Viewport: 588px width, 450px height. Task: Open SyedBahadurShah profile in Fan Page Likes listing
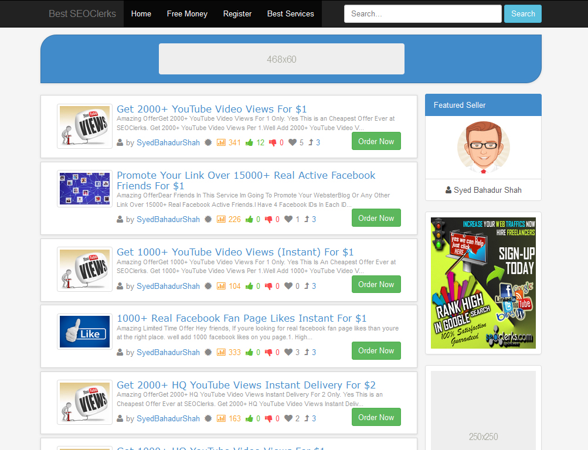168,353
